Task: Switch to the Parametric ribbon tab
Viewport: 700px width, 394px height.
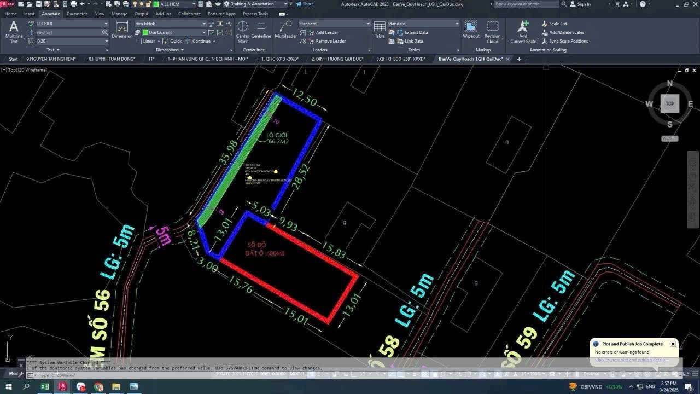Action: (x=77, y=14)
